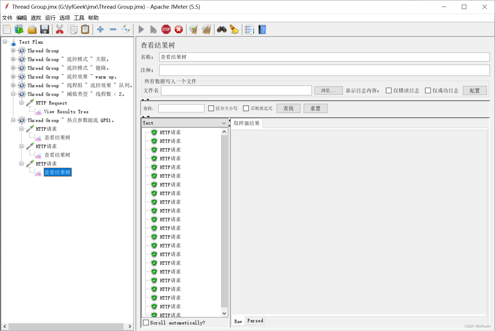Enable 仅成功日志 checkbox
This screenshot has height=331, width=495.
[428, 91]
